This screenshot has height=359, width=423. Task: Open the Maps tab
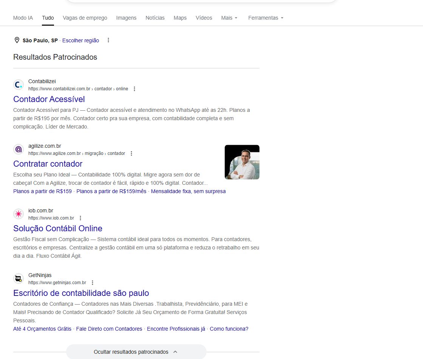pyautogui.click(x=180, y=18)
